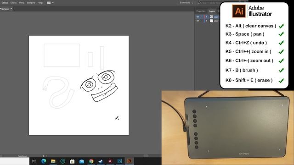Open File Explorer from the taskbar
The width and height of the screenshot is (294, 165).
click(x=53, y=161)
